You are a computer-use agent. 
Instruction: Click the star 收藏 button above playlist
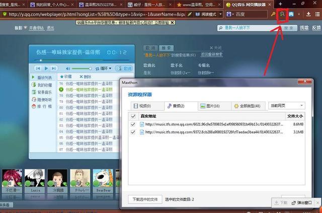pyautogui.click(x=66, y=77)
